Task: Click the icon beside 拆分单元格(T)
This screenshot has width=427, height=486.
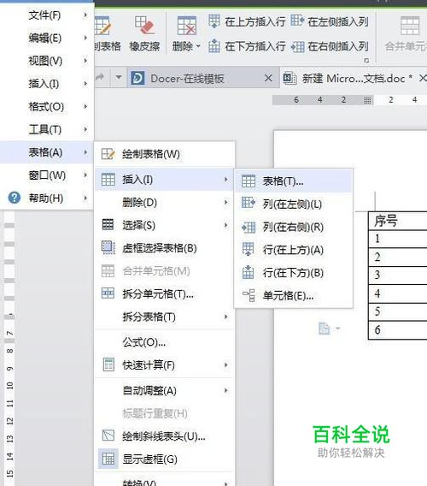Action: click(x=108, y=293)
